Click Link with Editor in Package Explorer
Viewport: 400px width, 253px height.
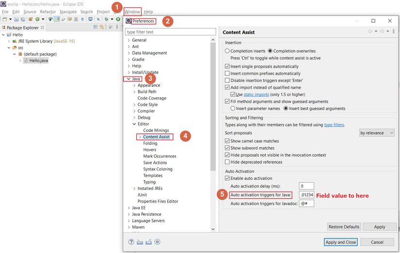102,27
